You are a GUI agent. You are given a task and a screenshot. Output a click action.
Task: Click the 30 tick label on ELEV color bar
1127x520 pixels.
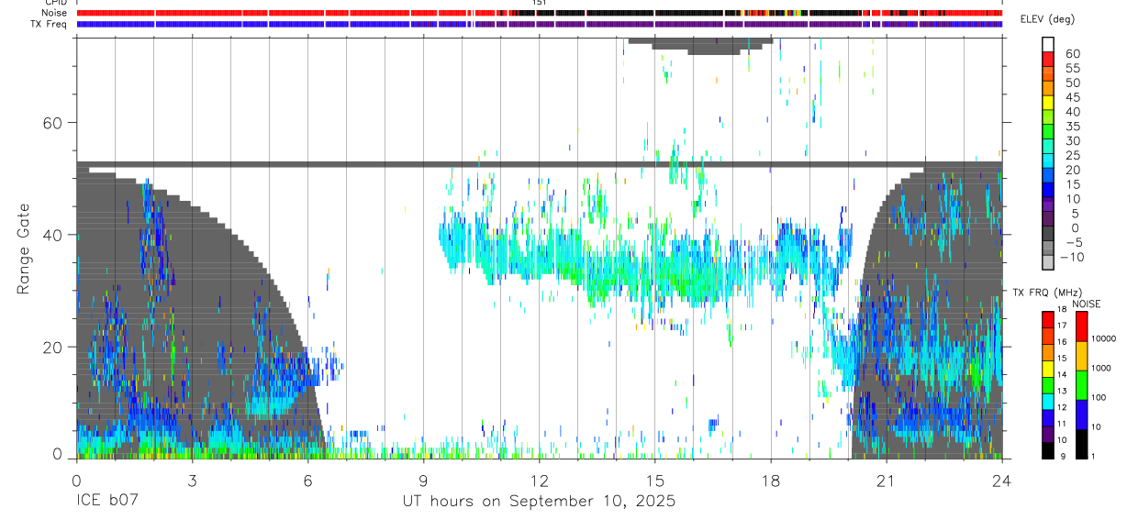click(1072, 140)
